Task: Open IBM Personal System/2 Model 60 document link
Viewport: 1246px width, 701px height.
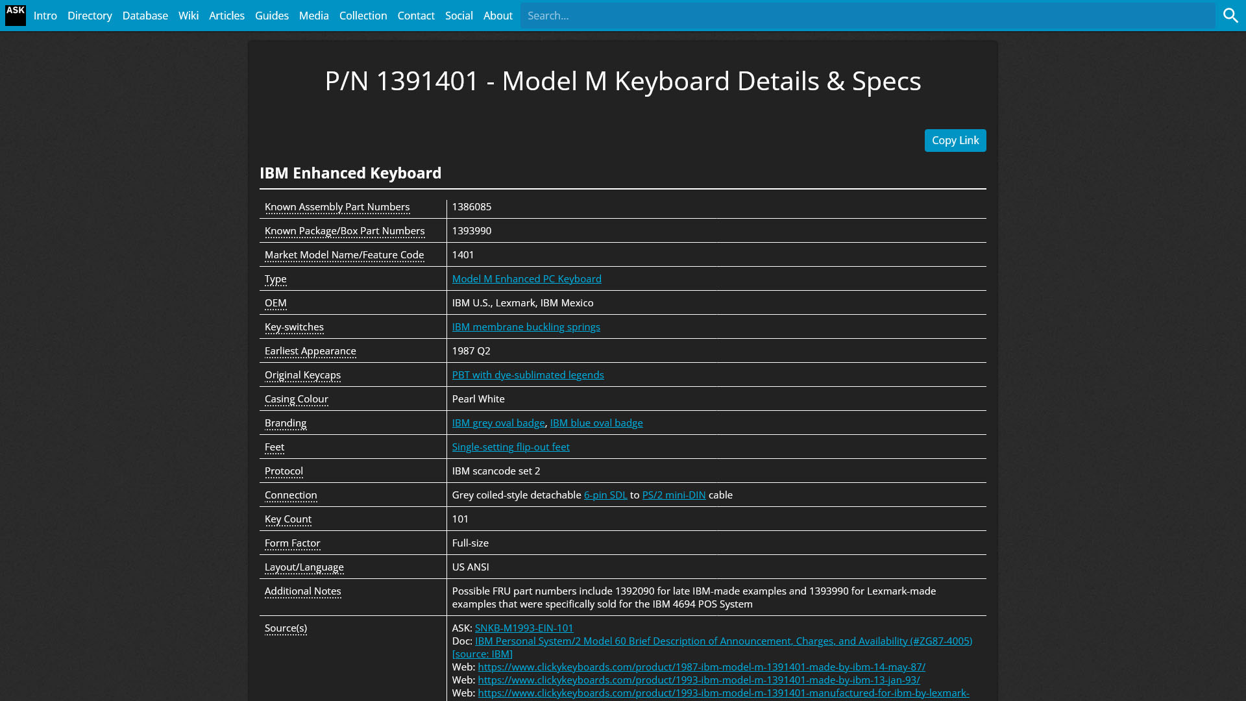Action: tap(724, 641)
